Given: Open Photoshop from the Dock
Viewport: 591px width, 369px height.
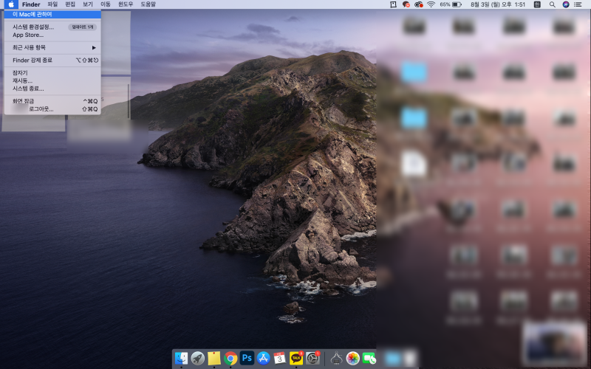Looking at the screenshot, I should 247,358.
